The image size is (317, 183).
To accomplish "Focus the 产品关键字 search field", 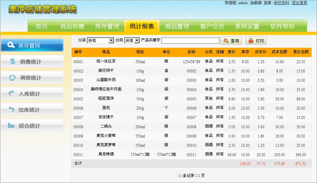I will (x=190, y=41).
